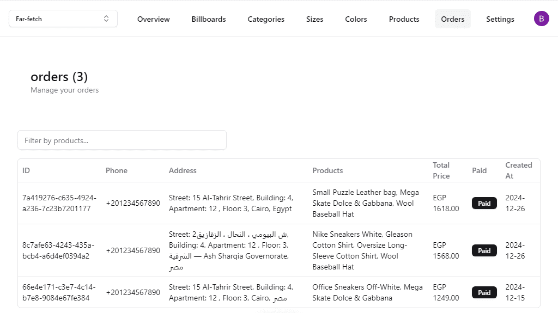
Task: Click the Paid badge for EGP 1618.00 order
Action: click(484, 203)
